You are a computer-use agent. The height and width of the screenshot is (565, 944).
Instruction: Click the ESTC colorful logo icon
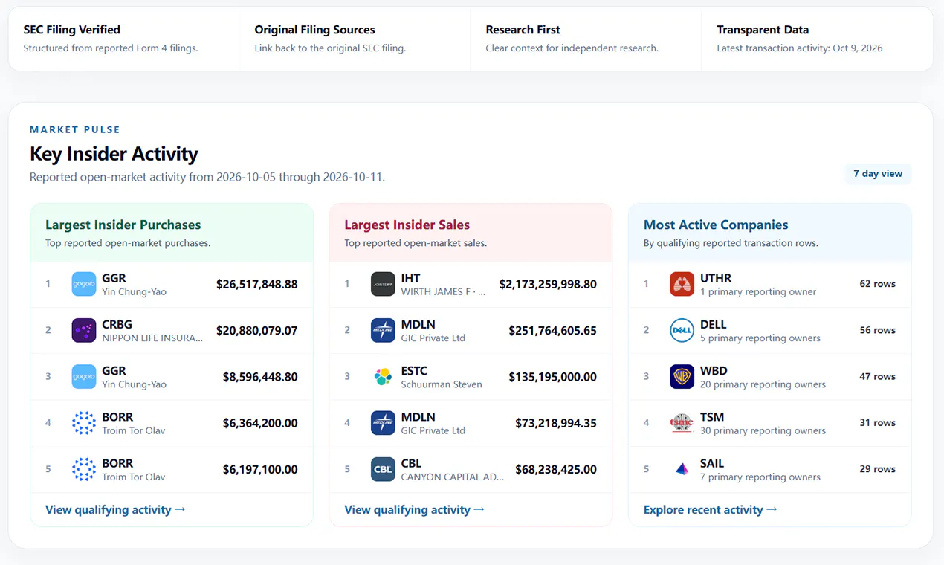click(383, 376)
